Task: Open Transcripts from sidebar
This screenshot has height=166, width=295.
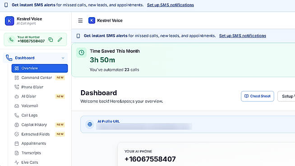Action: pyautogui.click(x=40, y=153)
